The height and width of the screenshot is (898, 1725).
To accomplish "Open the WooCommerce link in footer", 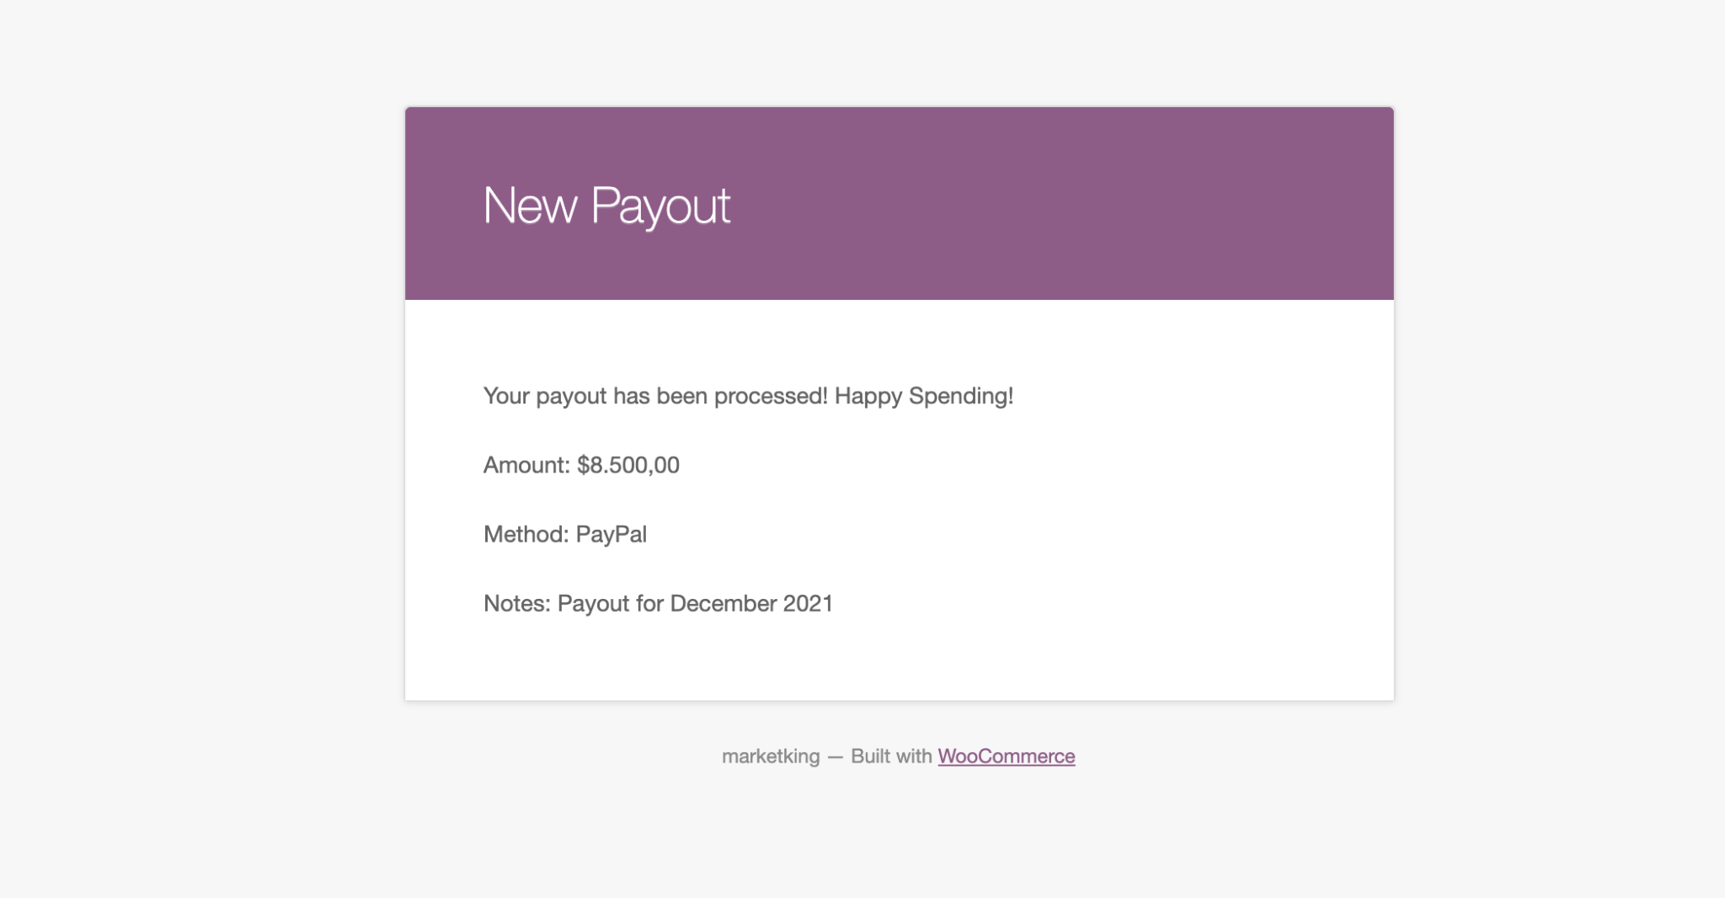I will pyautogui.click(x=1006, y=756).
